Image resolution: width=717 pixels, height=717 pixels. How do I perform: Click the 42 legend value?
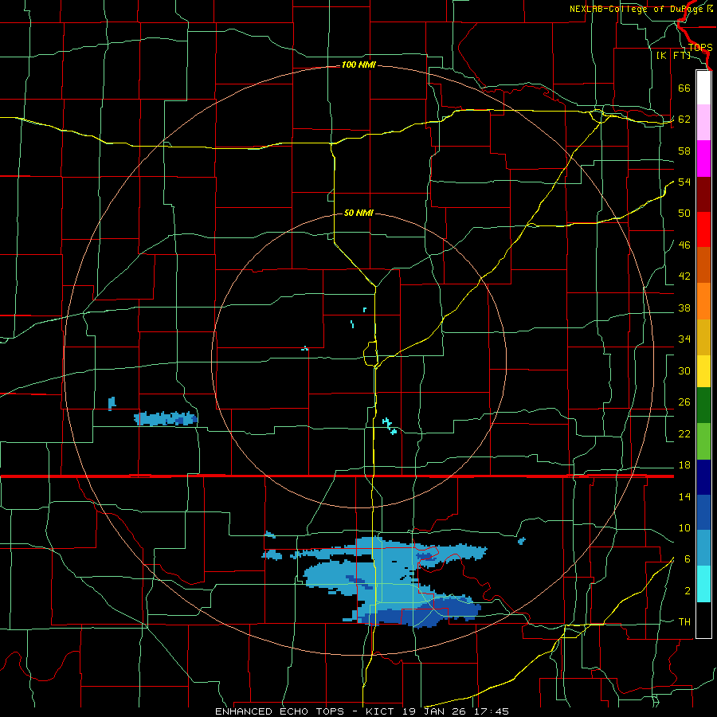pyautogui.click(x=684, y=276)
